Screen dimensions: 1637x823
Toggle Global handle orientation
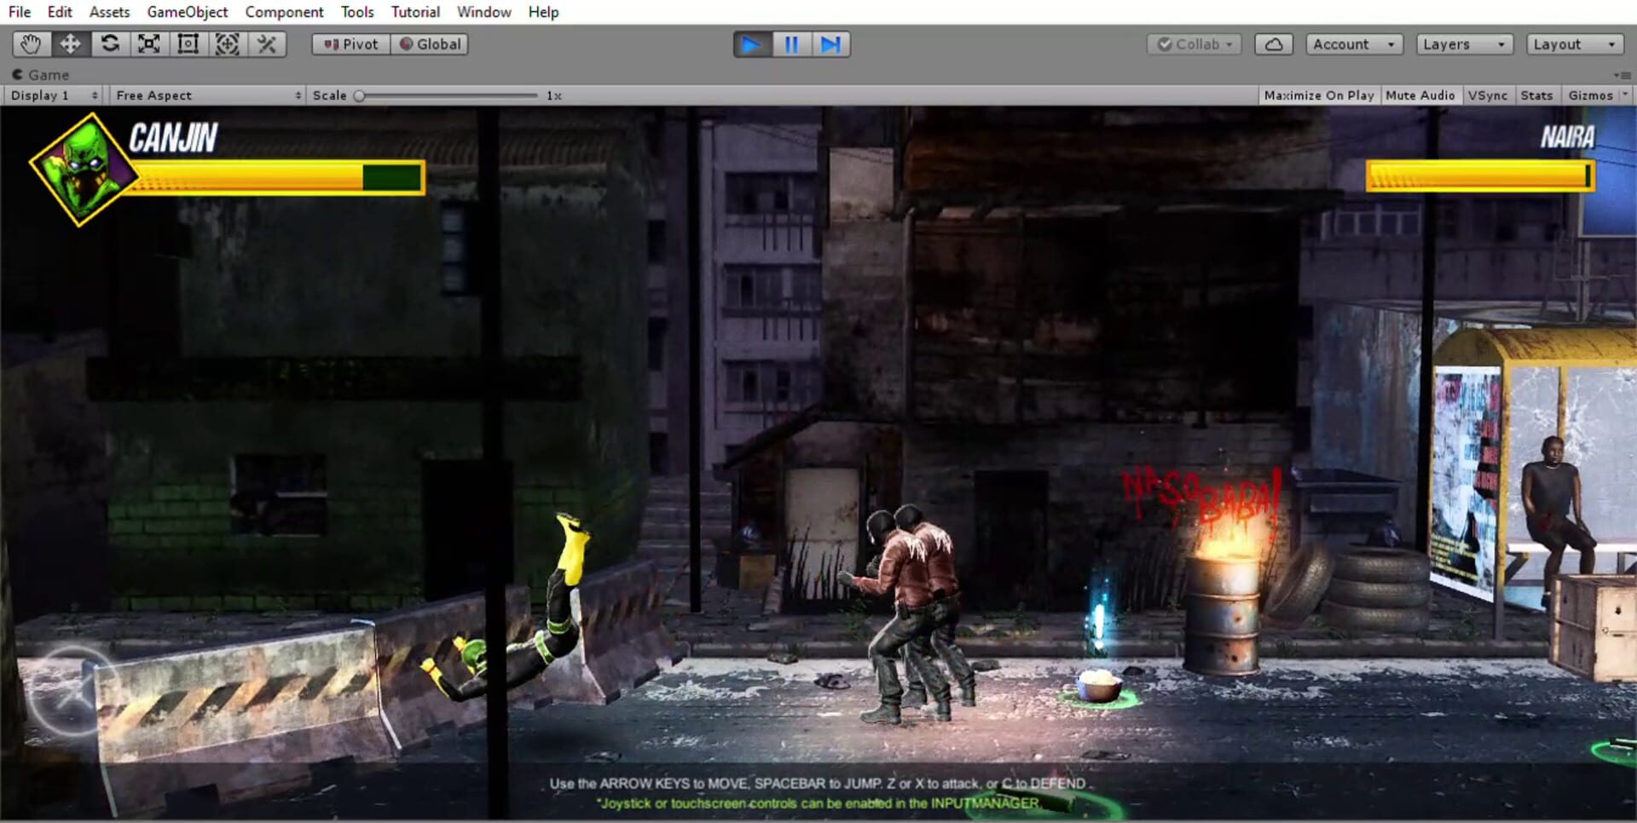tap(429, 43)
